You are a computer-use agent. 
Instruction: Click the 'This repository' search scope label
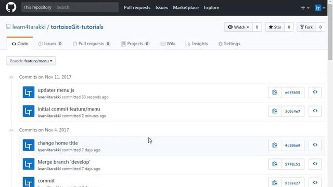[x=37, y=7]
